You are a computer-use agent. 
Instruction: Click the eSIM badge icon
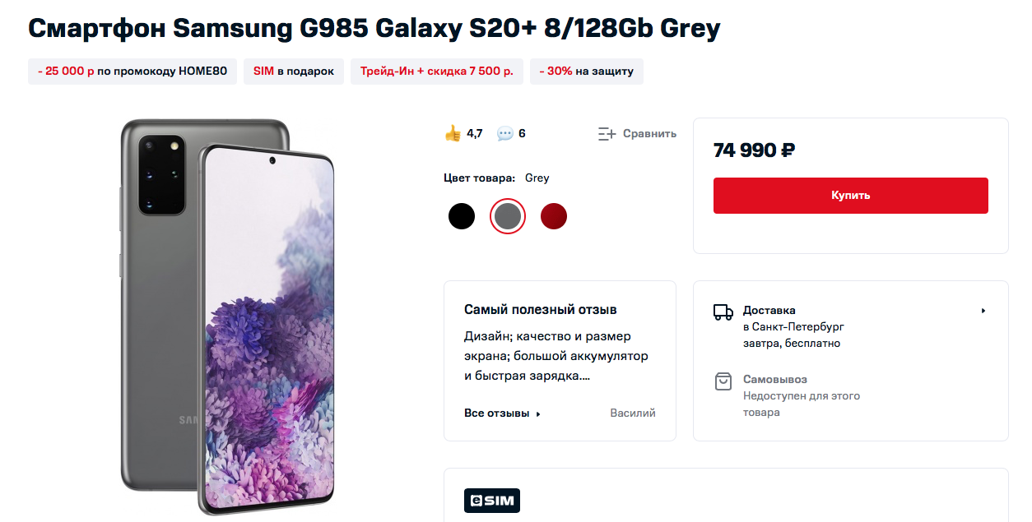pos(491,501)
